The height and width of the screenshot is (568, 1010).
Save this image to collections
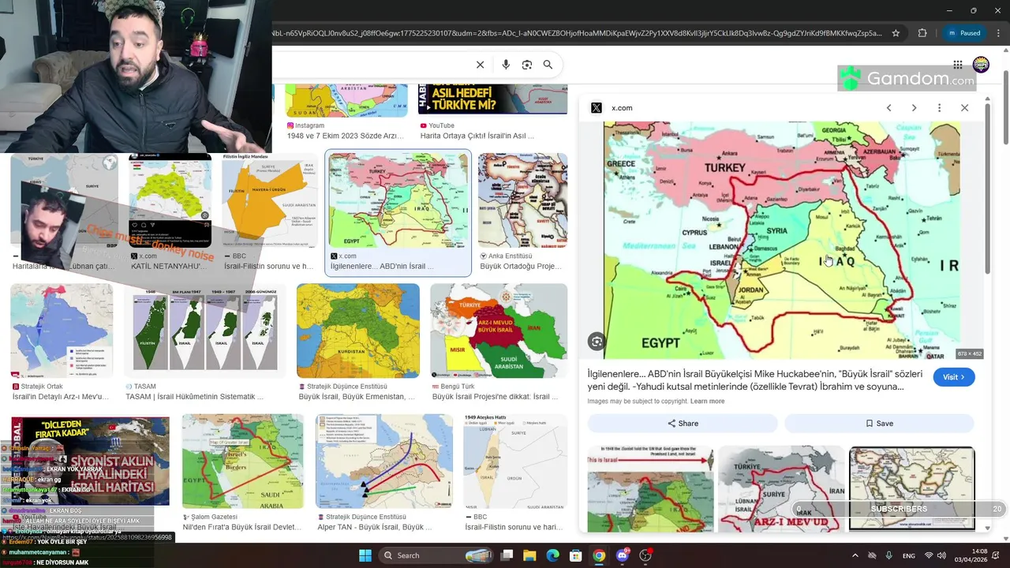[x=879, y=424]
